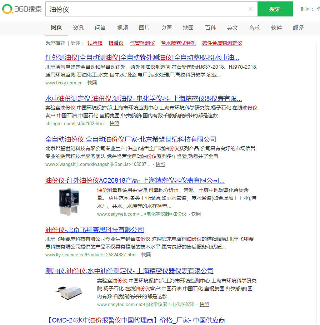Click the www.xiwangshiji.com URL
The width and height of the screenshot is (320, 325).
98,164
